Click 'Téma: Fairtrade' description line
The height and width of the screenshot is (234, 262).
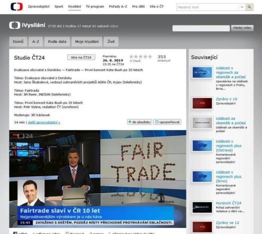[x=26, y=90]
